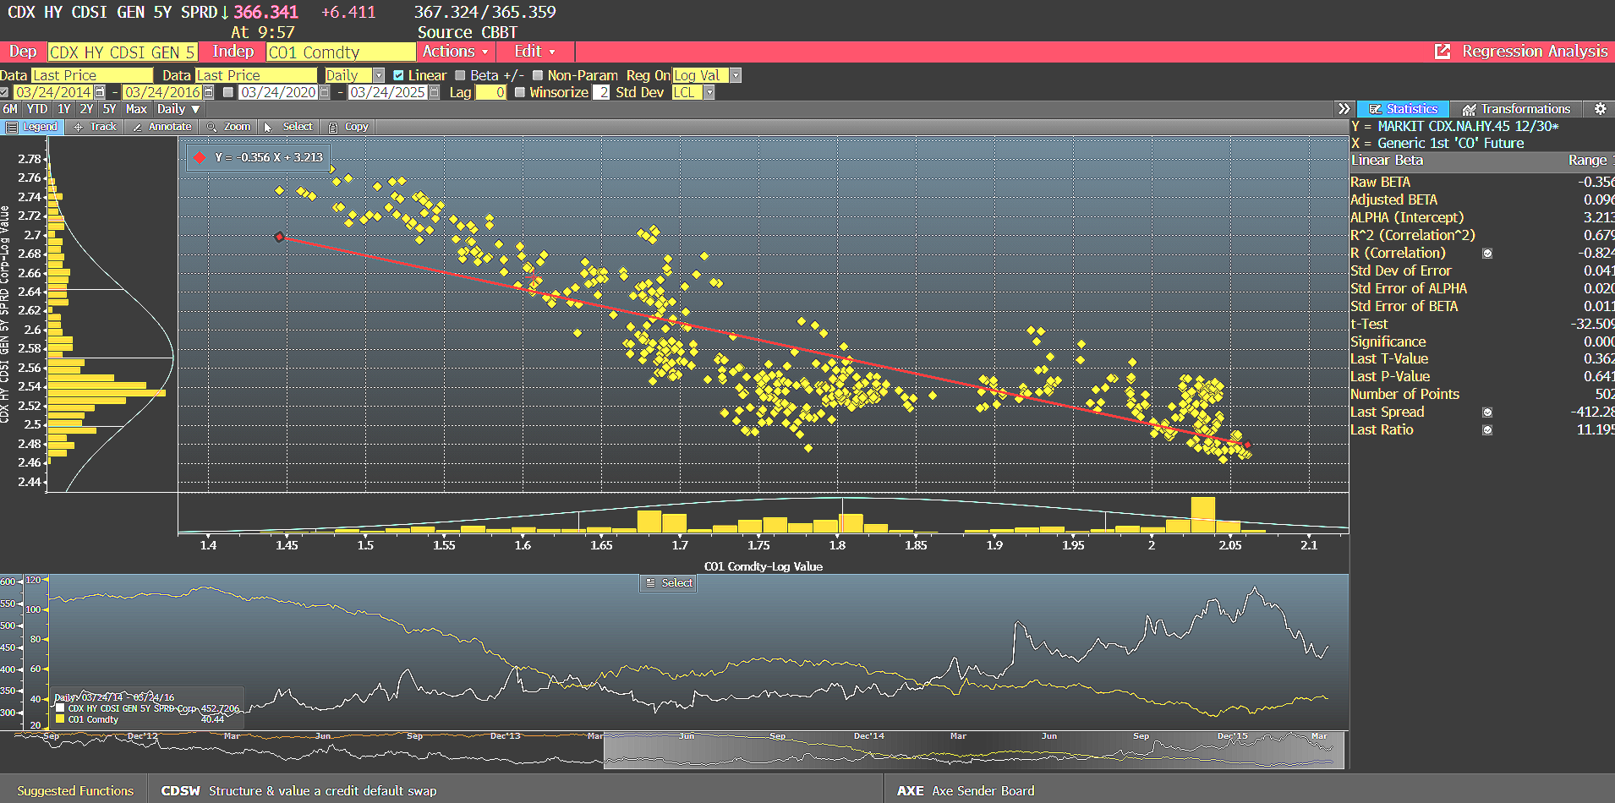Image resolution: width=1615 pixels, height=803 pixels.
Task: Click the Legend toolbar icon
Action: click(x=12, y=127)
